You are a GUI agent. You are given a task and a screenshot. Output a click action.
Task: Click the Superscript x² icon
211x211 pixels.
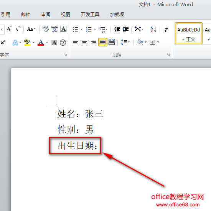pos(3,42)
